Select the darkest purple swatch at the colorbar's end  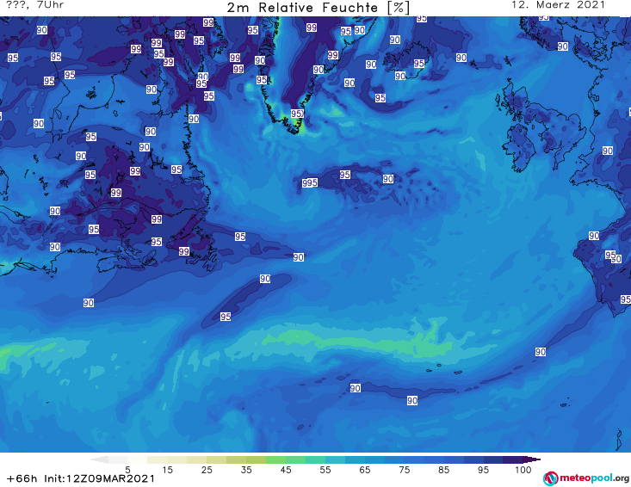[x=532, y=459]
